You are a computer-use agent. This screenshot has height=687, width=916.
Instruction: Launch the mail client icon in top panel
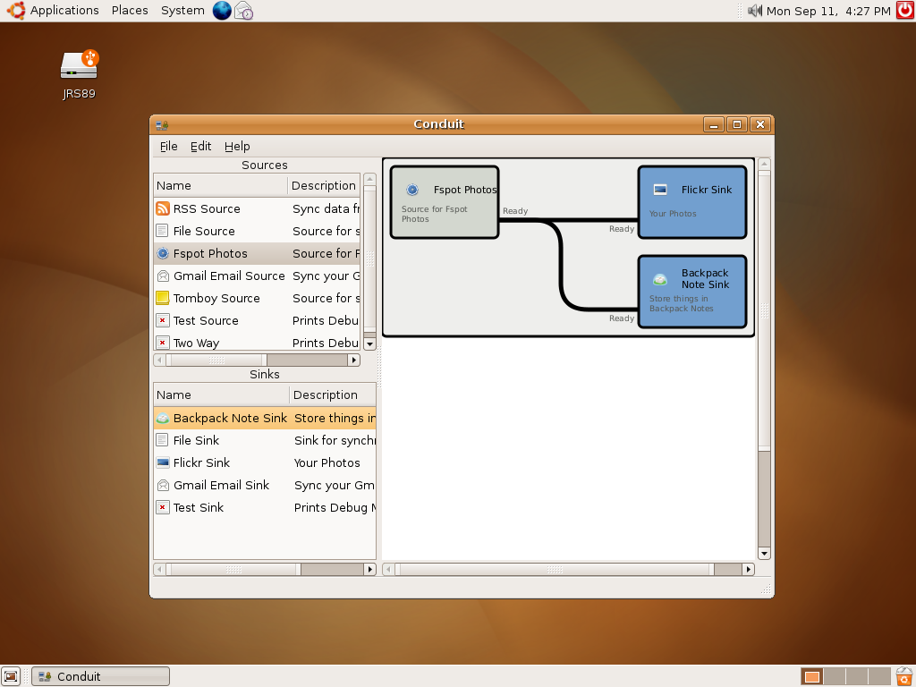[x=243, y=11]
